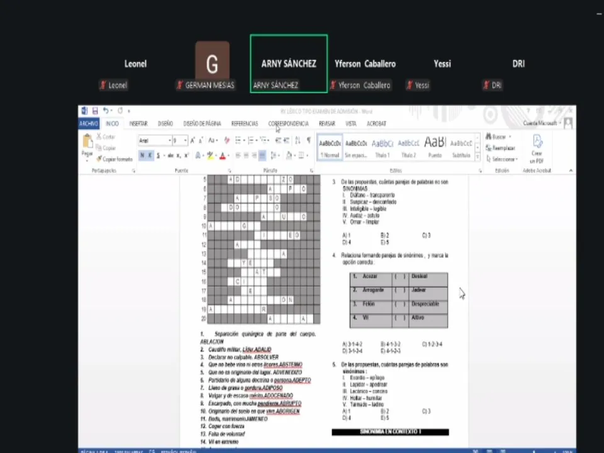Switch to the DISEÑO tab
Screen dimensions: 604x453
[165, 124]
